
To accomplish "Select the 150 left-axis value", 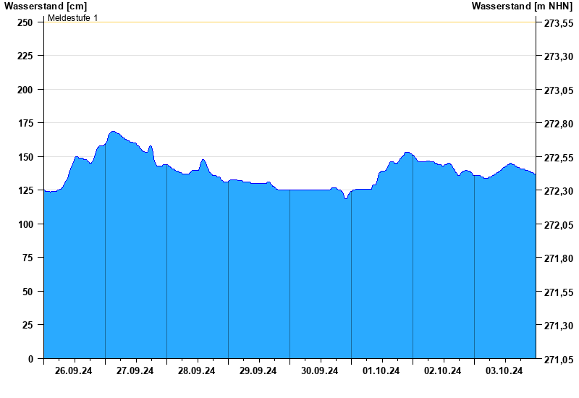I will point(25,157).
